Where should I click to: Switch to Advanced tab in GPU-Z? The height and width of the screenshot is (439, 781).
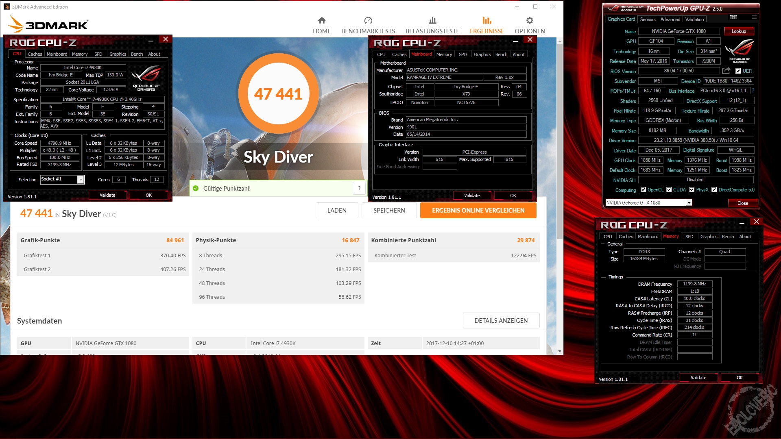(670, 19)
